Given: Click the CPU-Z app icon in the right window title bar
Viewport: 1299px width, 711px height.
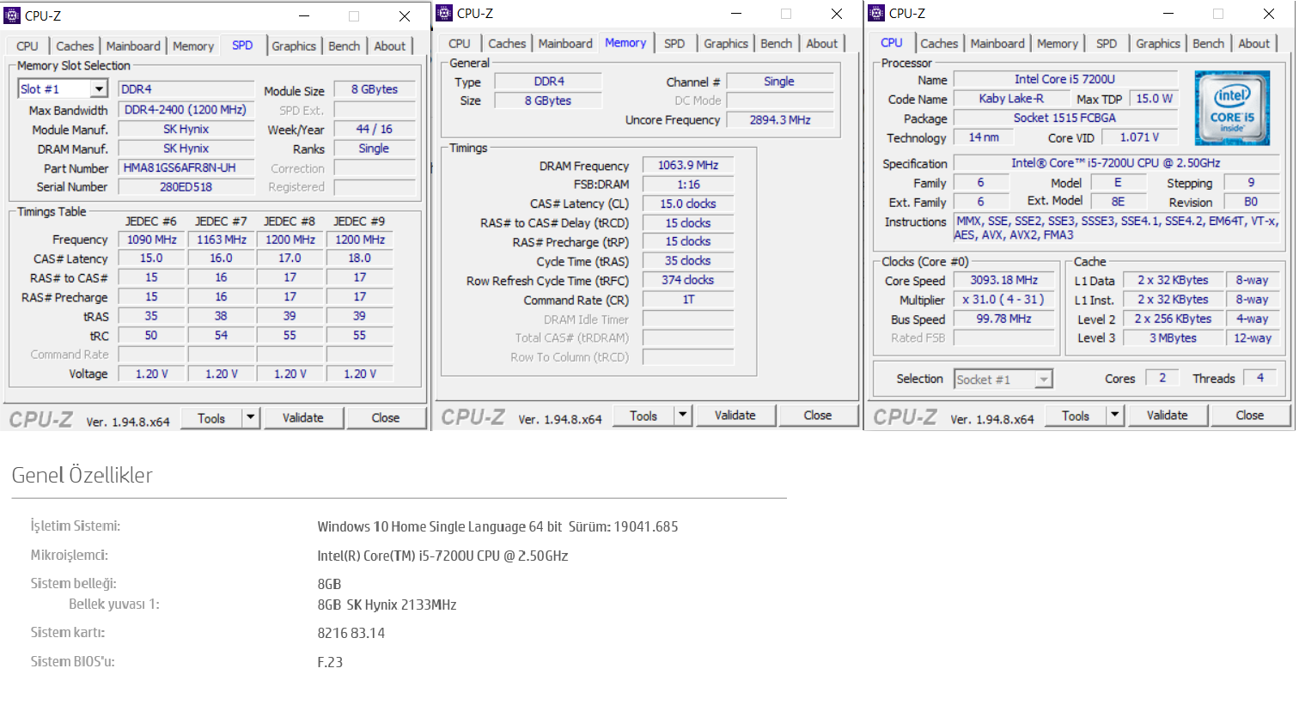Looking at the screenshot, I should [876, 13].
